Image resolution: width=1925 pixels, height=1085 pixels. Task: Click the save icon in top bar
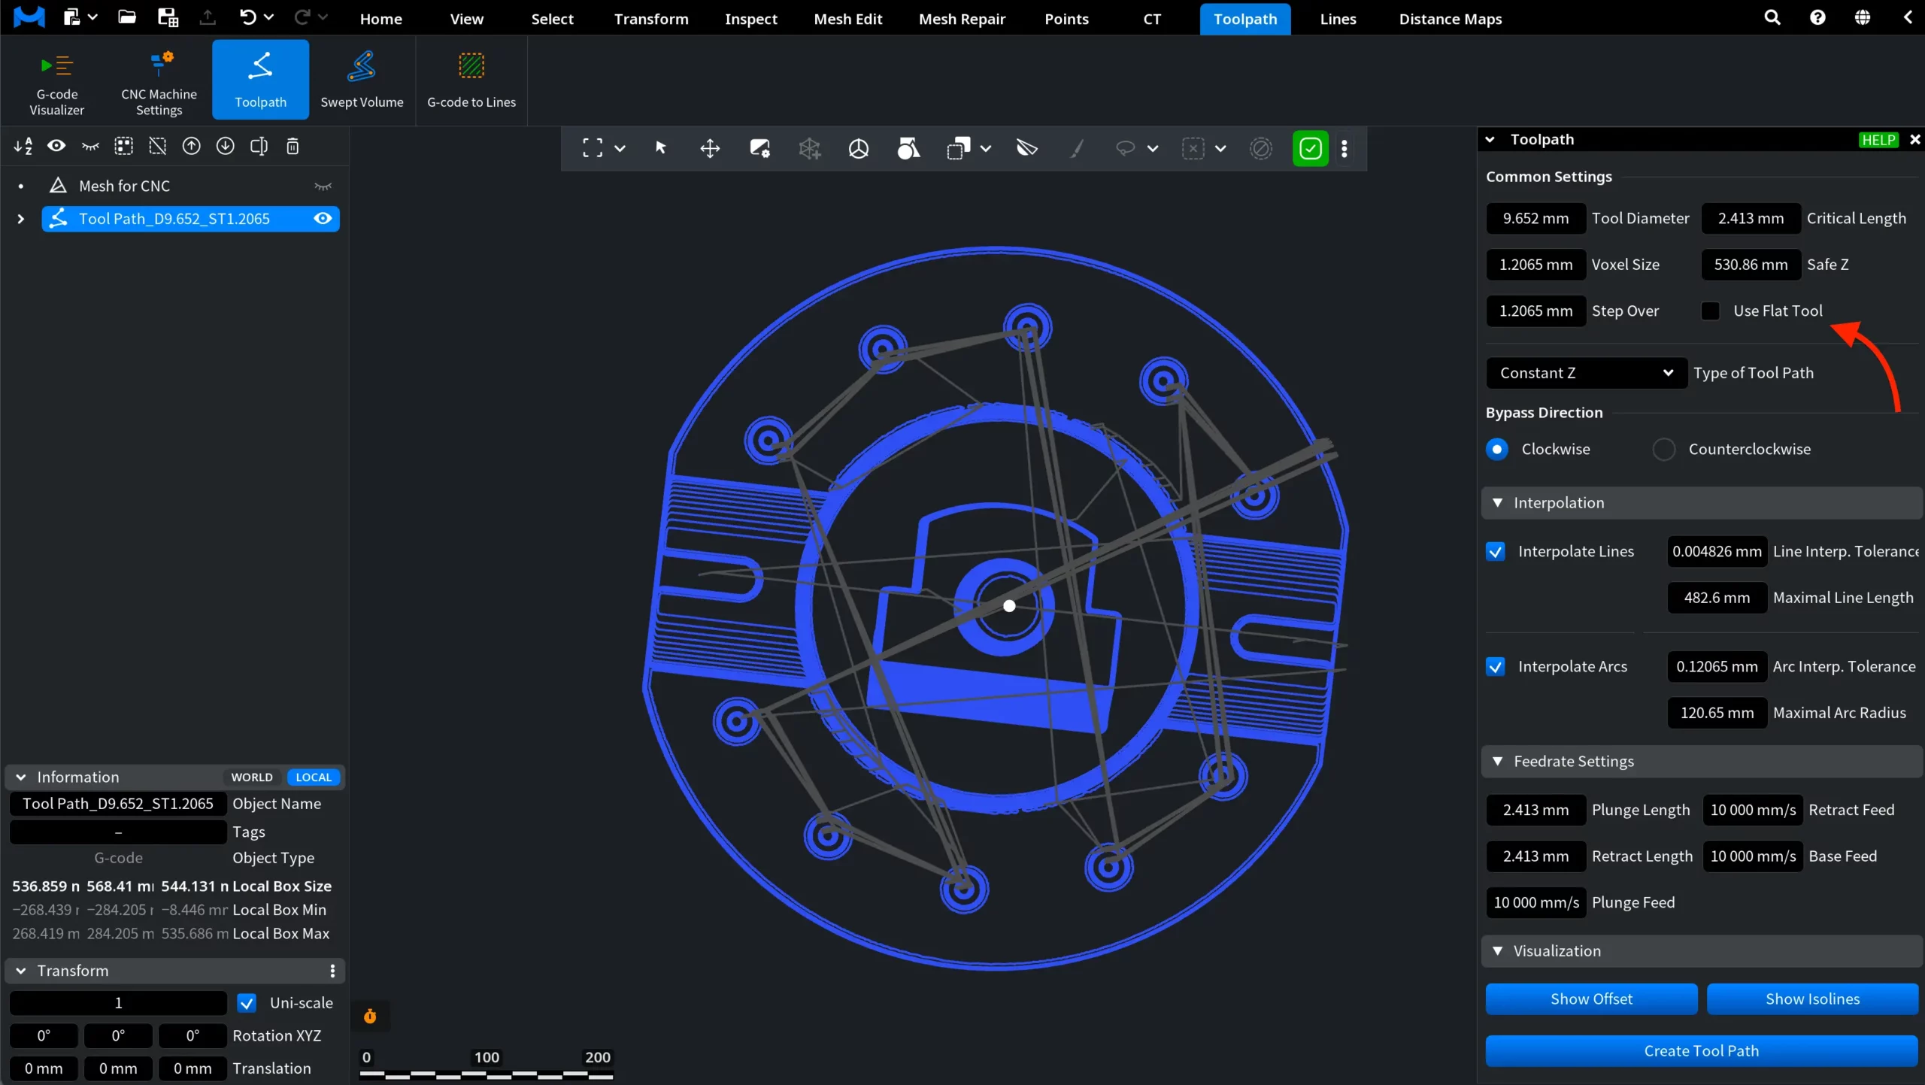168,17
